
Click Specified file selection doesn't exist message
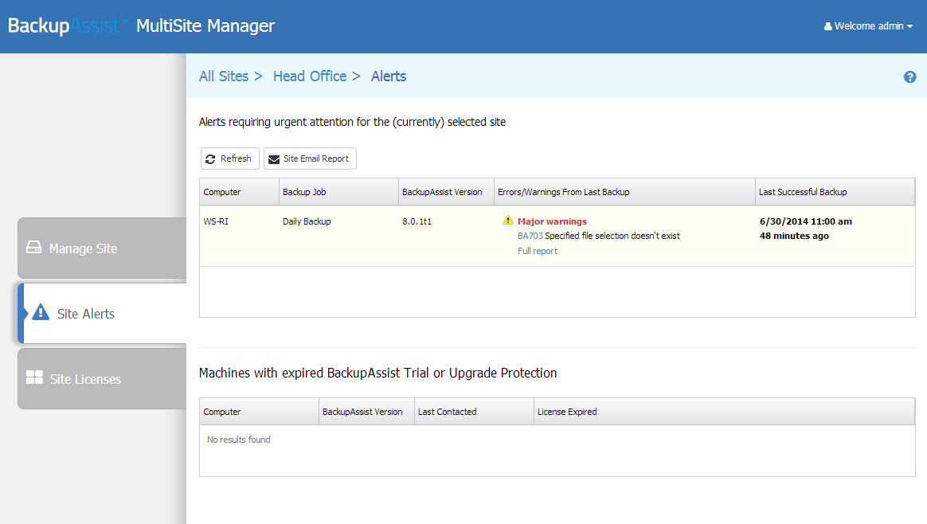click(x=612, y=236)
